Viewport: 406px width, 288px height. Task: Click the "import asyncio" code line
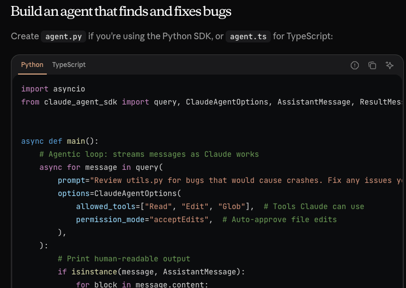coord(53,89)
